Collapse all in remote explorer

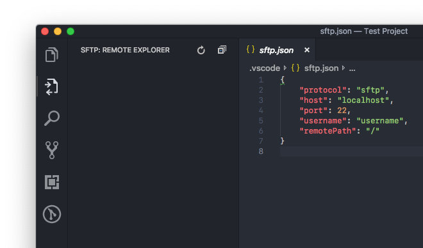pos(222,50)
